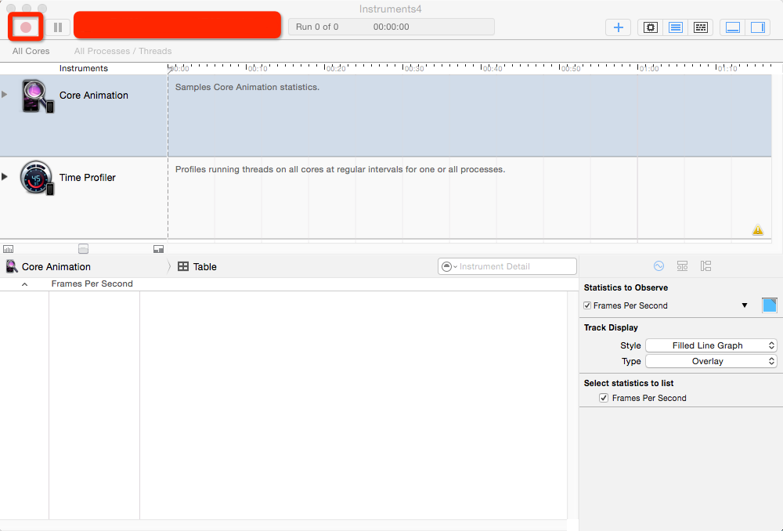Click the Frames Per Second column header
This screenshot has width=783, height=531.
92,284
